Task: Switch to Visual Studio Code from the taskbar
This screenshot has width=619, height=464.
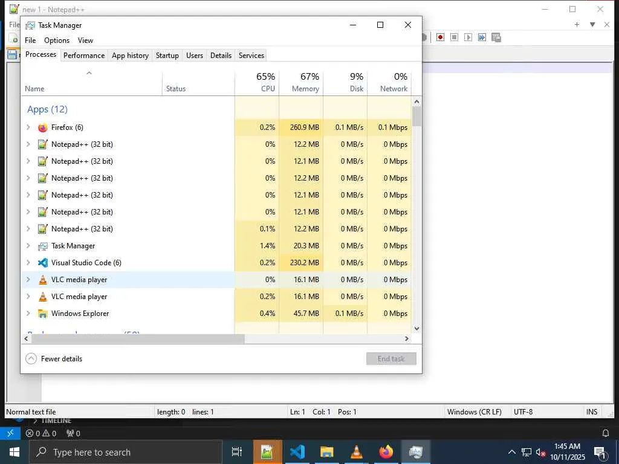Action: pyautogui.click(x=297, y=452)
